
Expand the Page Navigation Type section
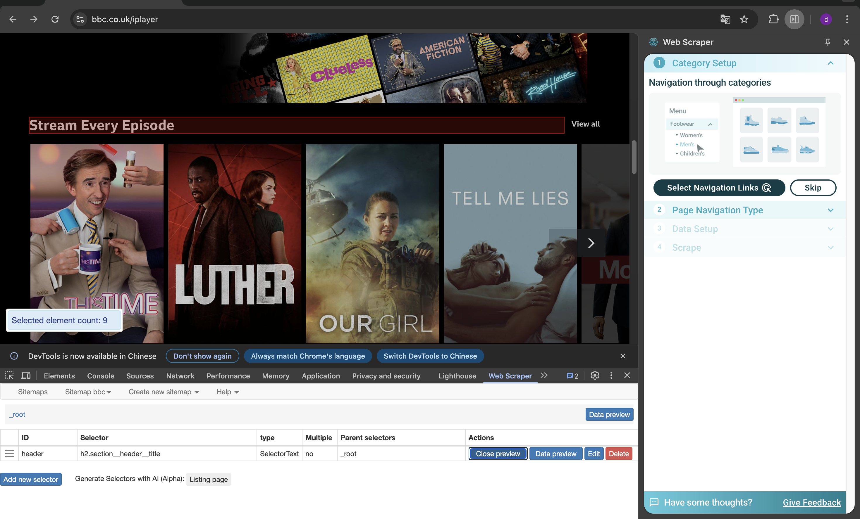tap(830, 210)
